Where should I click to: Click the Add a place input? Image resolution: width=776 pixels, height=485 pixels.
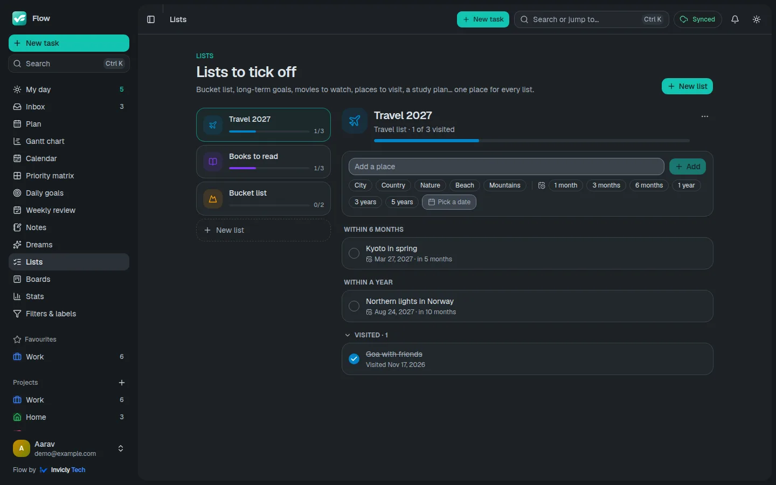pos(506,167)
